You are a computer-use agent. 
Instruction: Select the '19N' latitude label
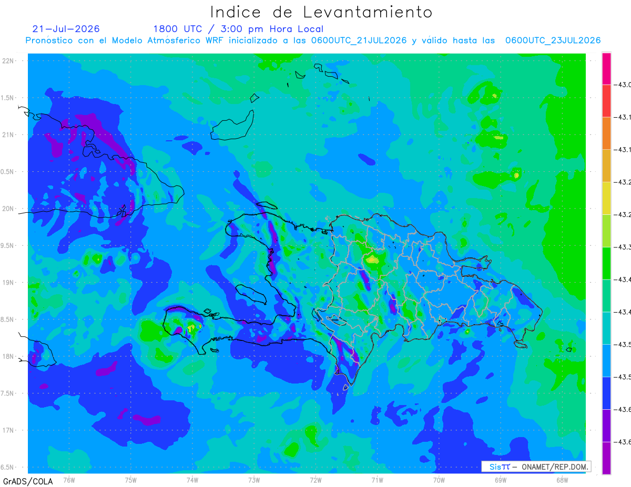[x=8, y=283]
